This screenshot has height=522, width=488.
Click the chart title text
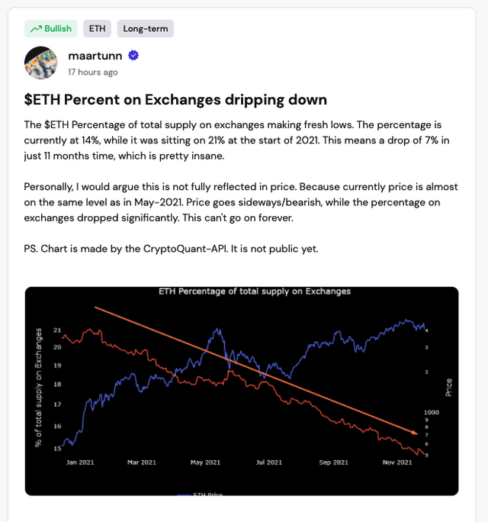(x=254, y=292)
